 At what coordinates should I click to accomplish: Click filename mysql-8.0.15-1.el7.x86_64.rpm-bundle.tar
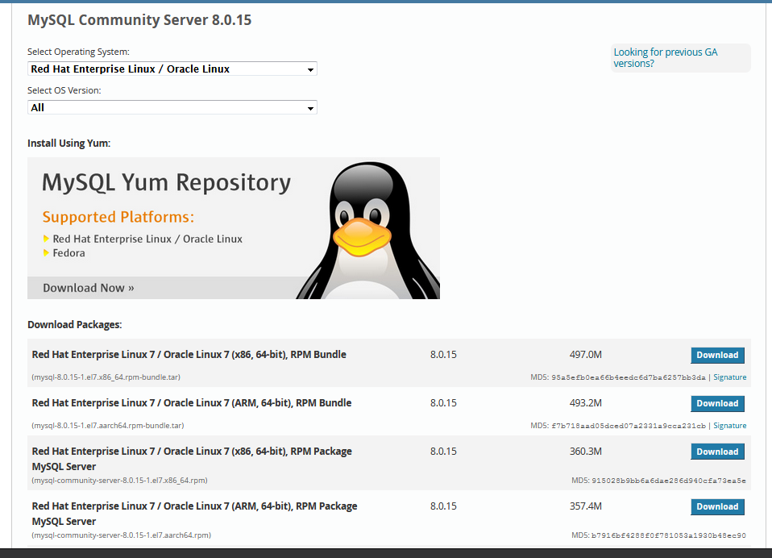pyautogui.click(x=107, y=377)
